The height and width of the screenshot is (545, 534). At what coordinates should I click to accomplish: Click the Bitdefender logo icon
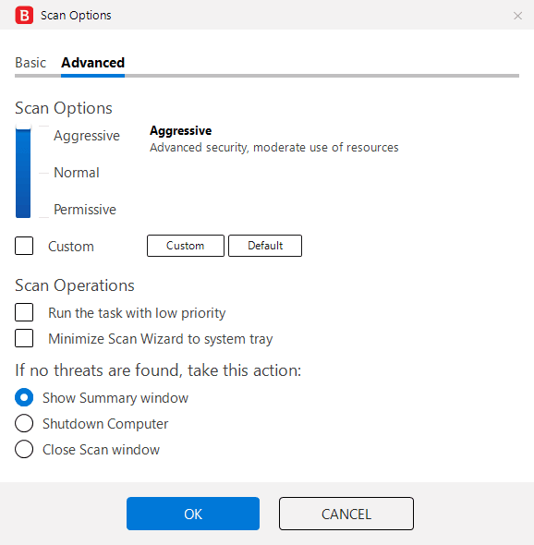tap(24, 16)
